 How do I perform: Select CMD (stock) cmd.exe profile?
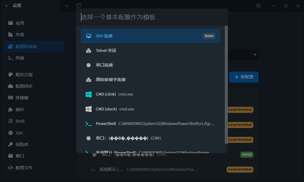[150, 109]
